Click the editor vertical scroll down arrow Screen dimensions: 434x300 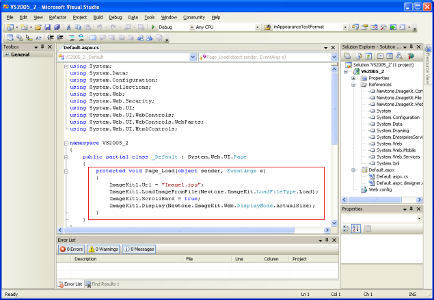pyautogui.click(x=334, y=223)
